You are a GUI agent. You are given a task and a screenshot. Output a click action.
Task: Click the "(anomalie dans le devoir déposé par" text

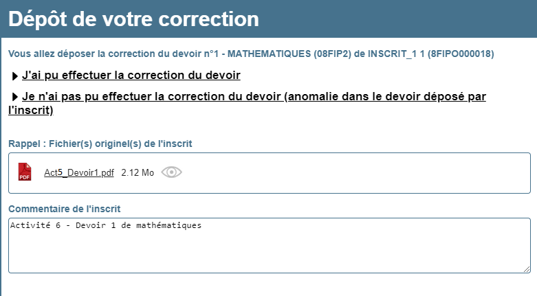click(385, 97)
